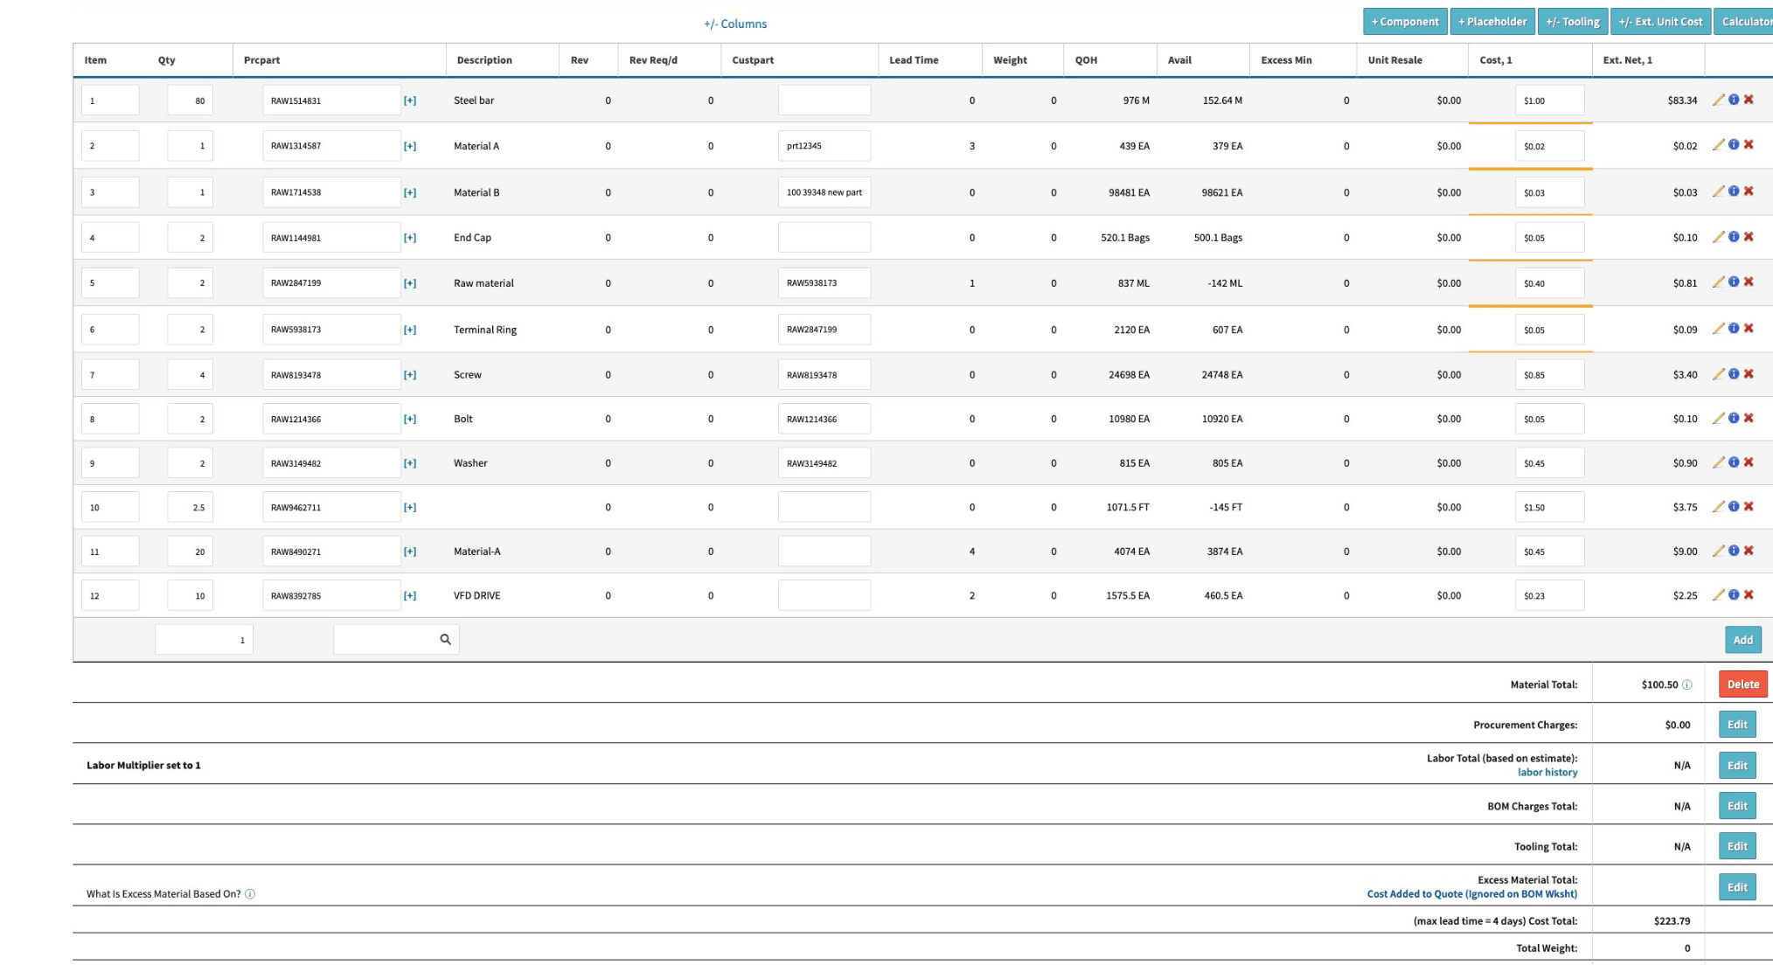1773x965 pixels.
Task: Click info icon next to Excess Material question
Action: [250, 894]
